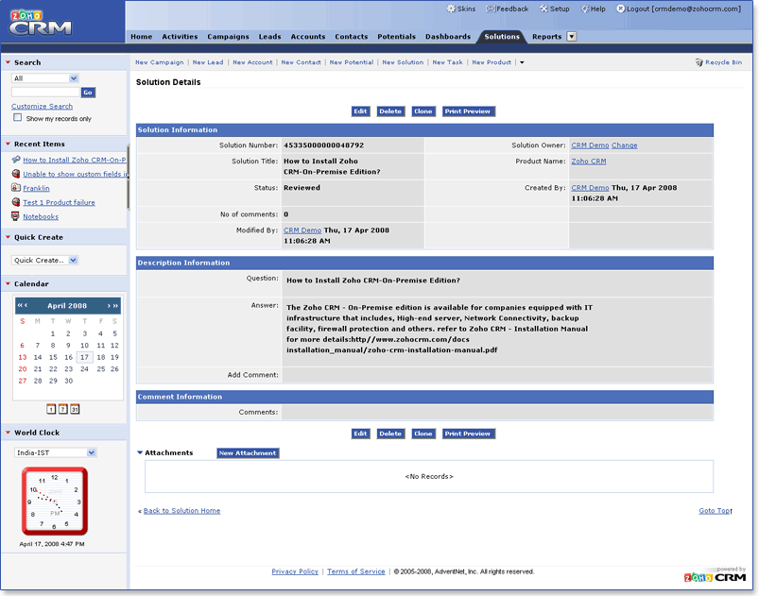Image resolution: width=759 pixels, height=596 pixels.
Task: Enable the Show my records only checkbox
Action: 17,118
